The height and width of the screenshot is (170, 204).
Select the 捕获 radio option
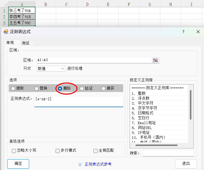pos(103,89)
